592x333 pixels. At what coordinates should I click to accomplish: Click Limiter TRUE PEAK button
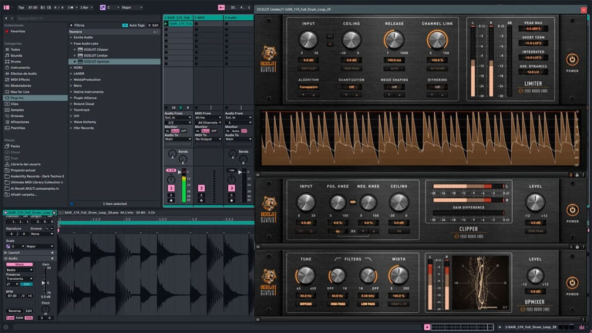[x=351, y=69]
